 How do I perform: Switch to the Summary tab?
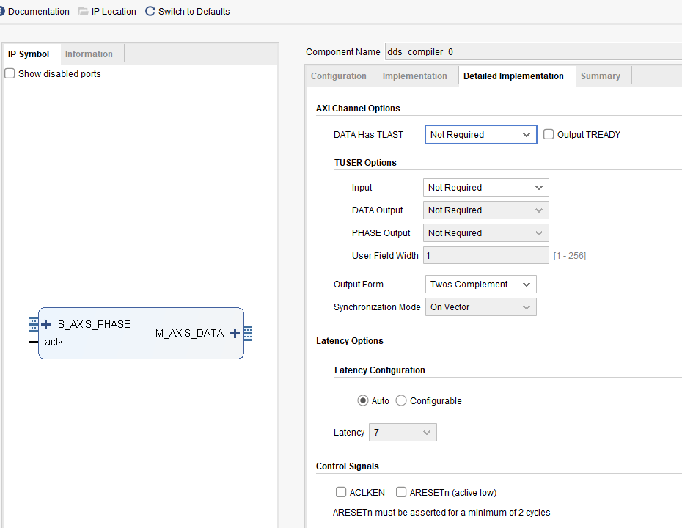601,76
